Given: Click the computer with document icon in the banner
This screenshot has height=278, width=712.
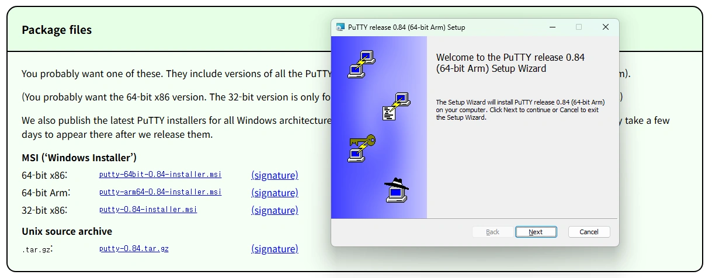Looking at the screenshot, I should tap(396, 106).
